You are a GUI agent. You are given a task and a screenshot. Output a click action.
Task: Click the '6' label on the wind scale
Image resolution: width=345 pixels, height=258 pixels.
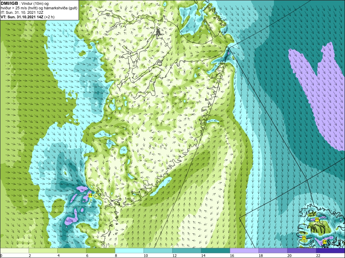point(87,256)
